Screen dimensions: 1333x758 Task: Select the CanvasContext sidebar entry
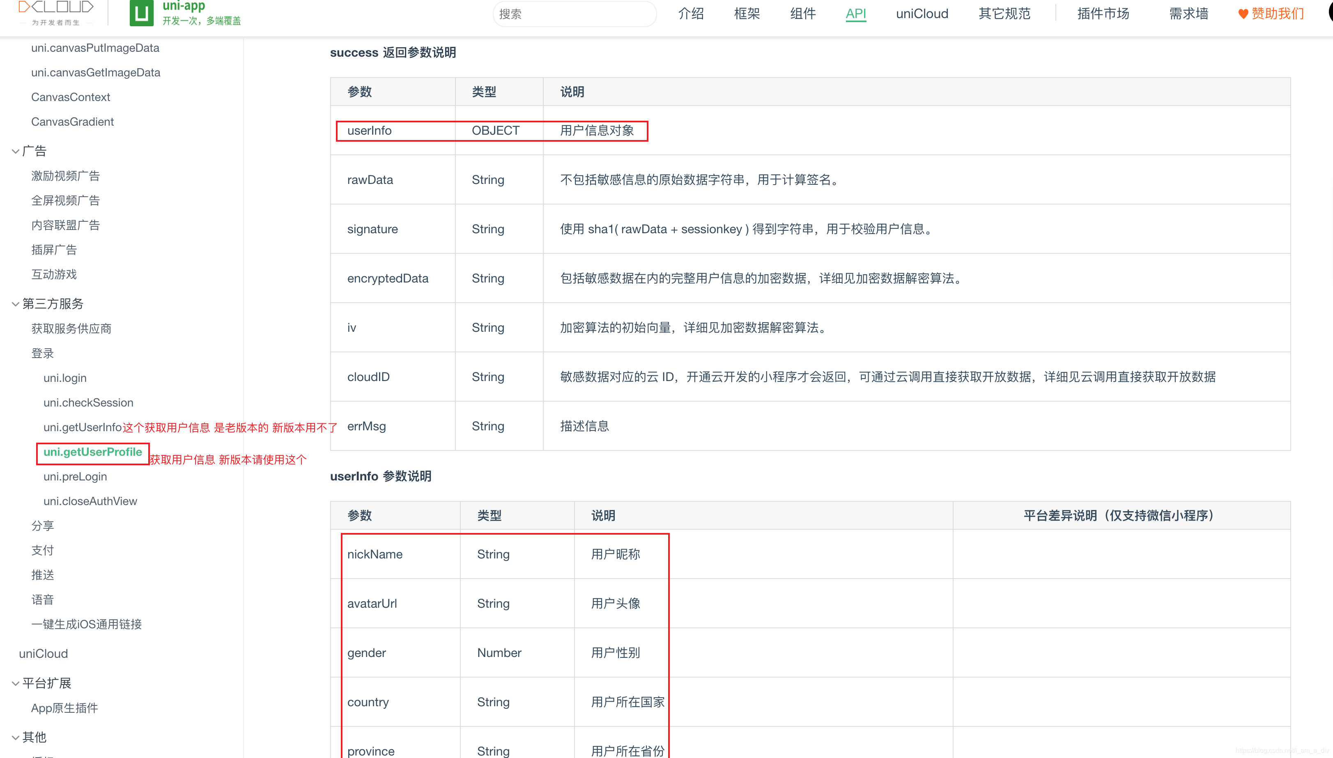pyautogui.click(x=71, y=97)
